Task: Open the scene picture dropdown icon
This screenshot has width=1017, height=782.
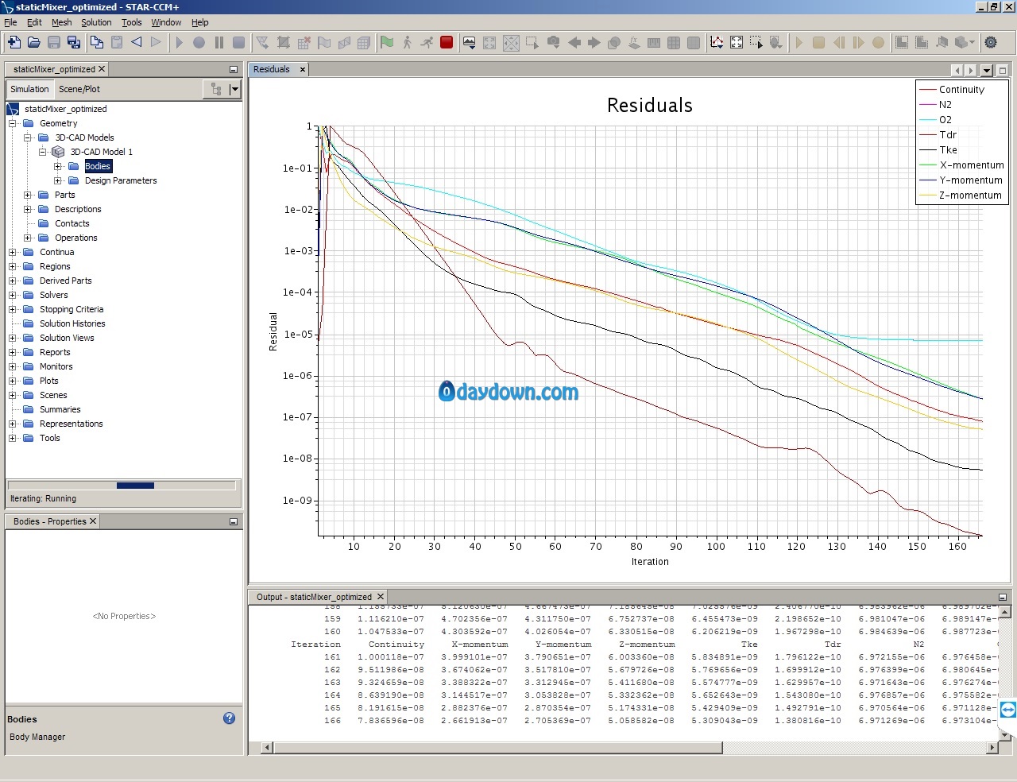Action: (x=470, y=42)
